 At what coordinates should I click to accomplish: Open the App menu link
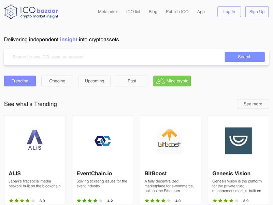(x=201, y=12)
